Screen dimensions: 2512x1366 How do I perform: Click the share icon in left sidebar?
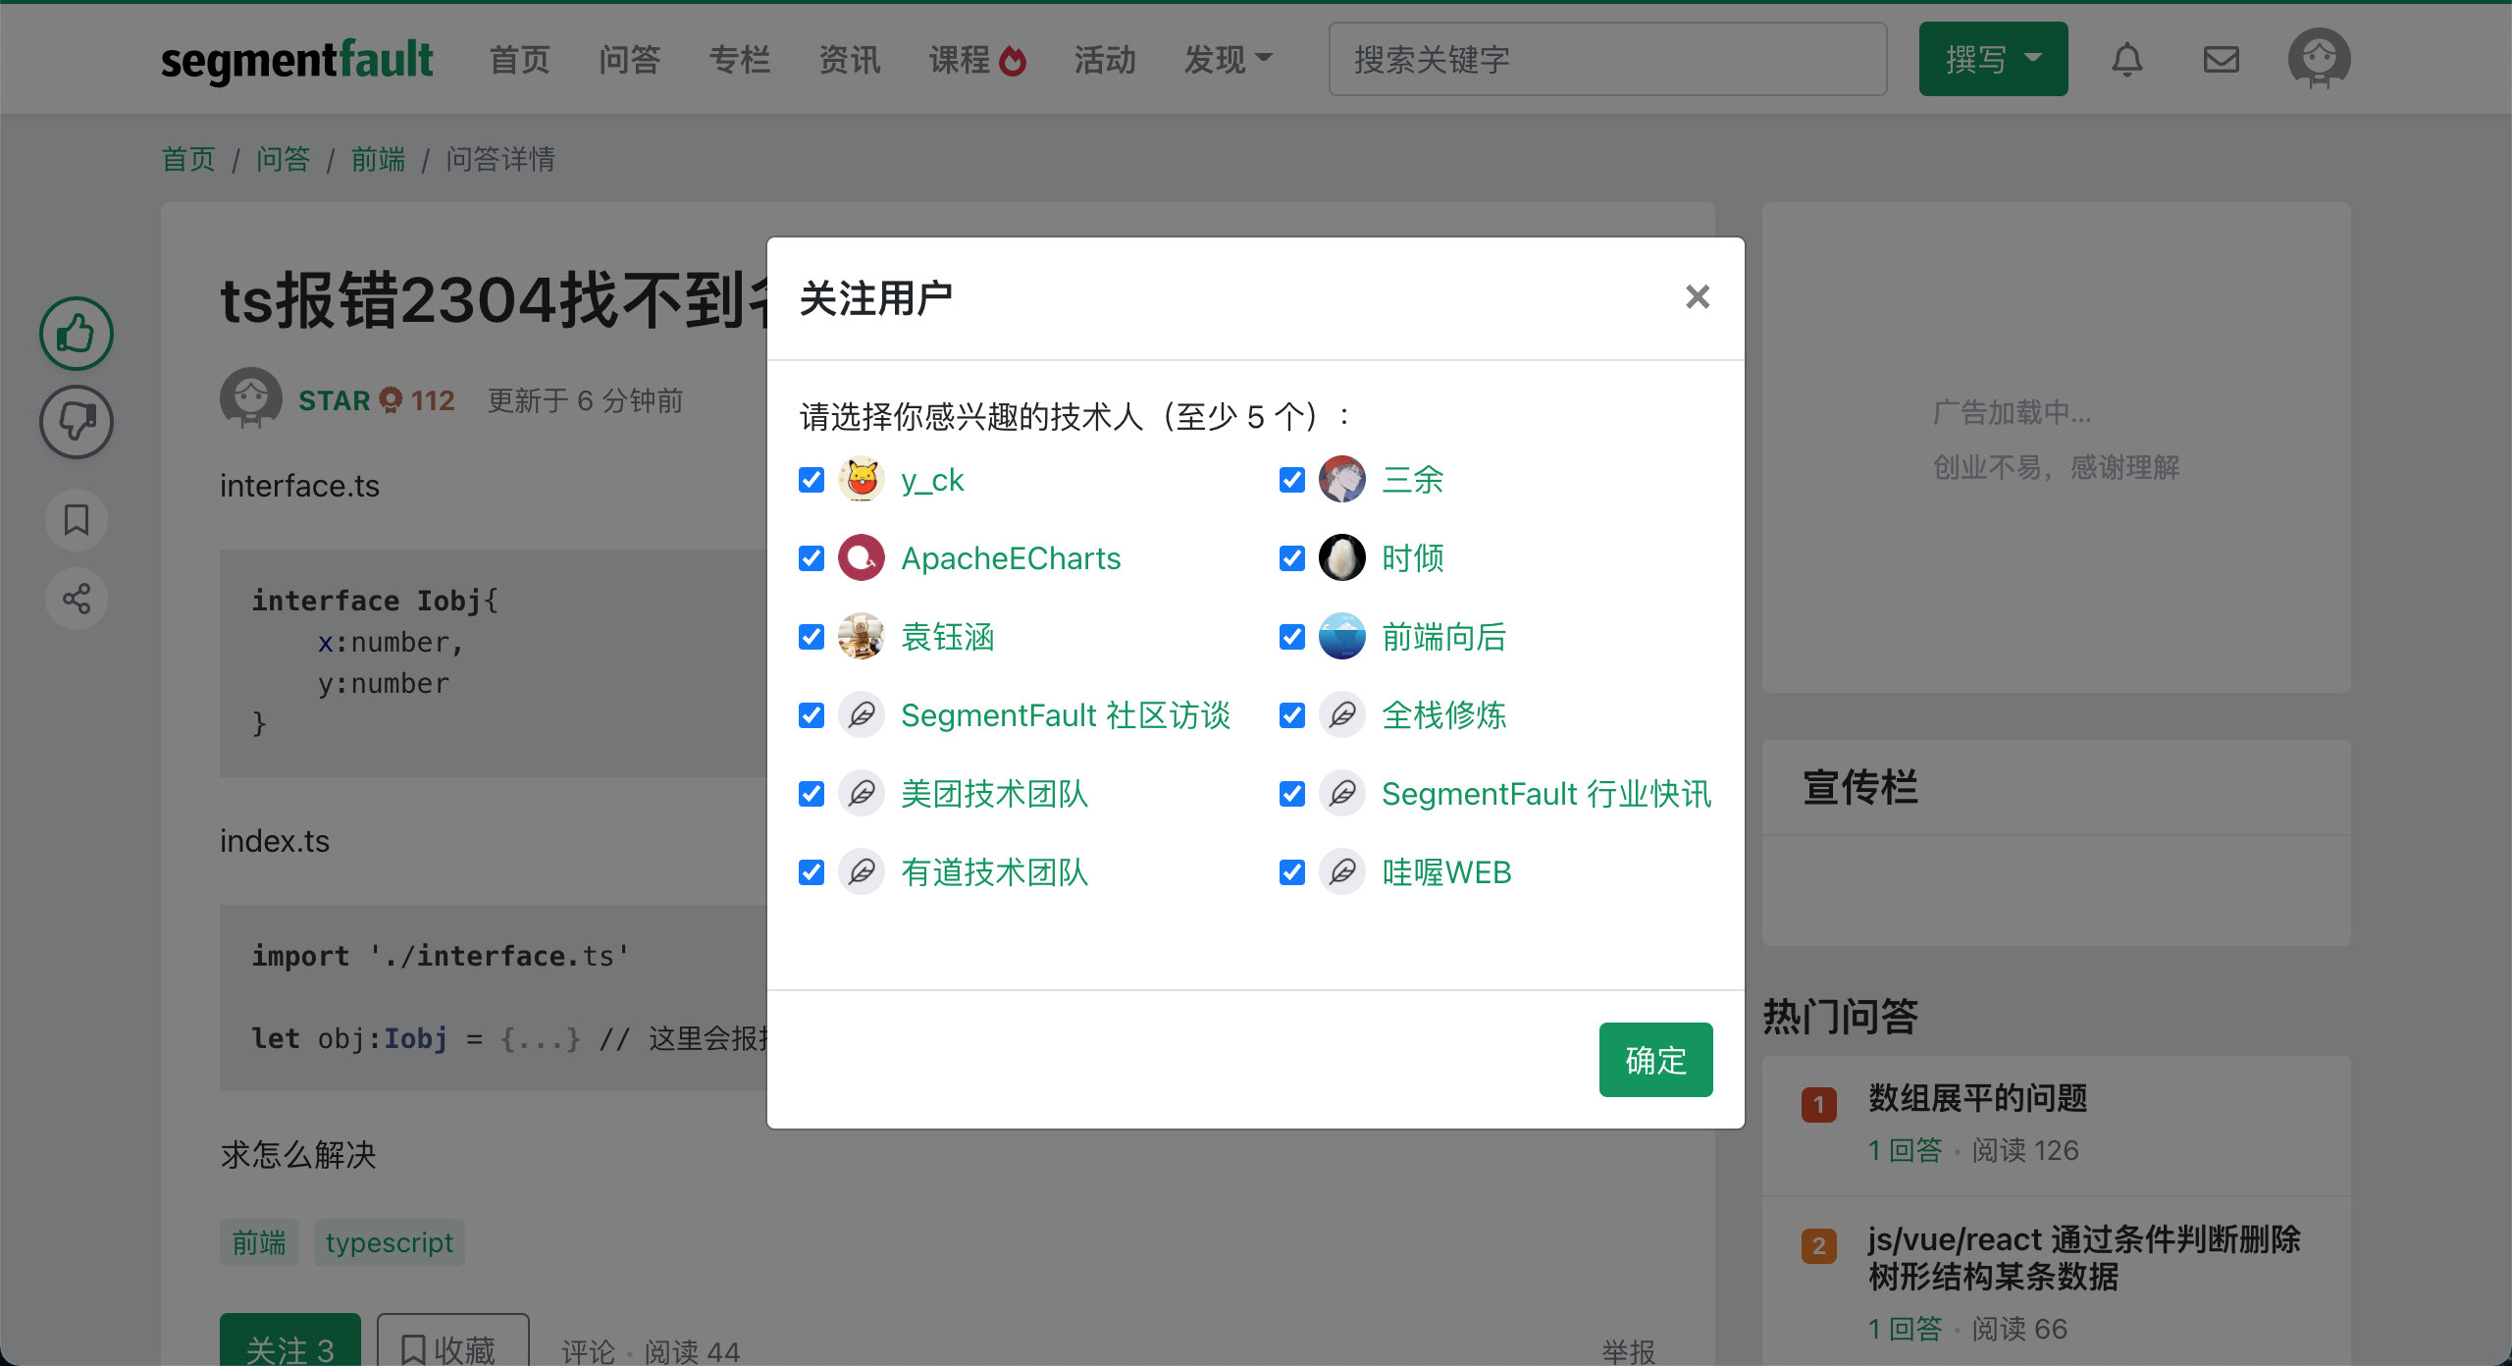[x=77, y=598]
